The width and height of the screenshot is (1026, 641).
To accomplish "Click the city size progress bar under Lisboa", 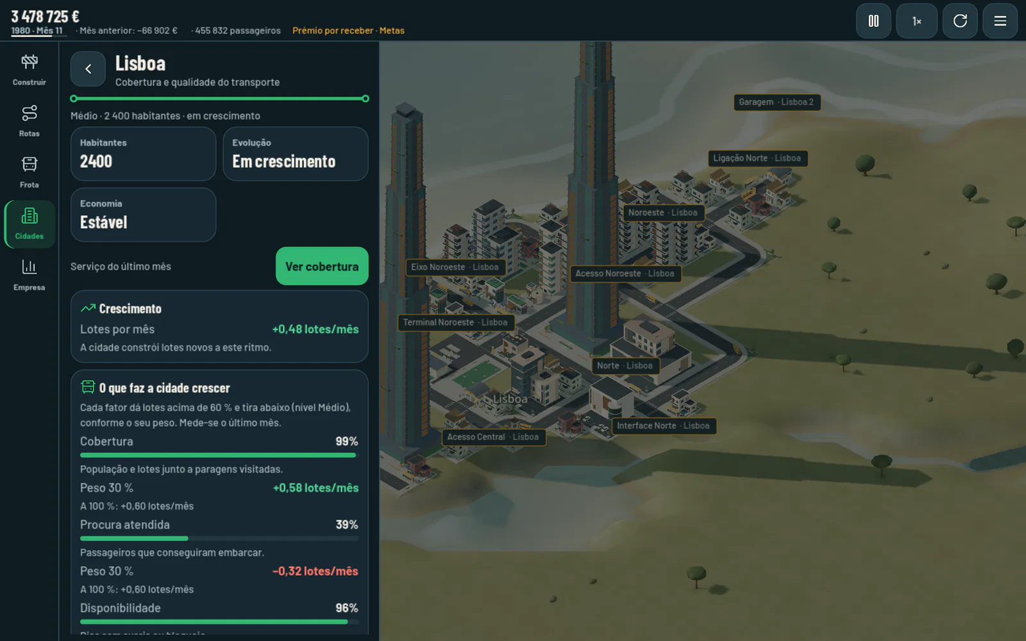I will [219, 99].
